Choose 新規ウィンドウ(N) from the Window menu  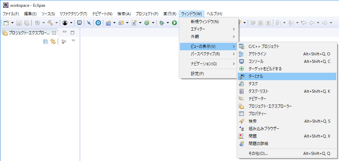point(209,22)
